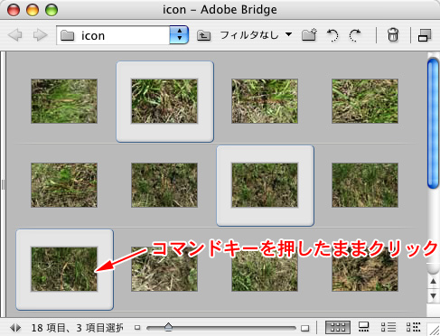The height and width of the screenshot is (336, 440).
Task: Click the scrollbar down arrow
Action: coord(433,296)
